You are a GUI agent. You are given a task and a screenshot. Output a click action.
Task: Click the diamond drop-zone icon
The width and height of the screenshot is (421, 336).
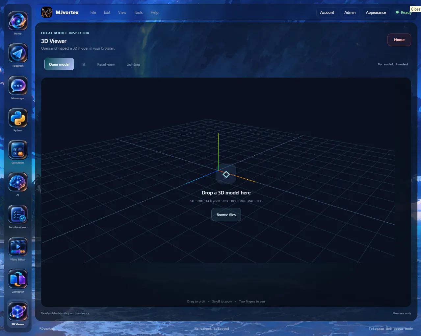point(226,174)
